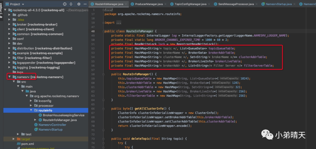Hide the Project tool window with minus icon
The width and height of the screenshot is (316, 149).
(x=85, y=4)
